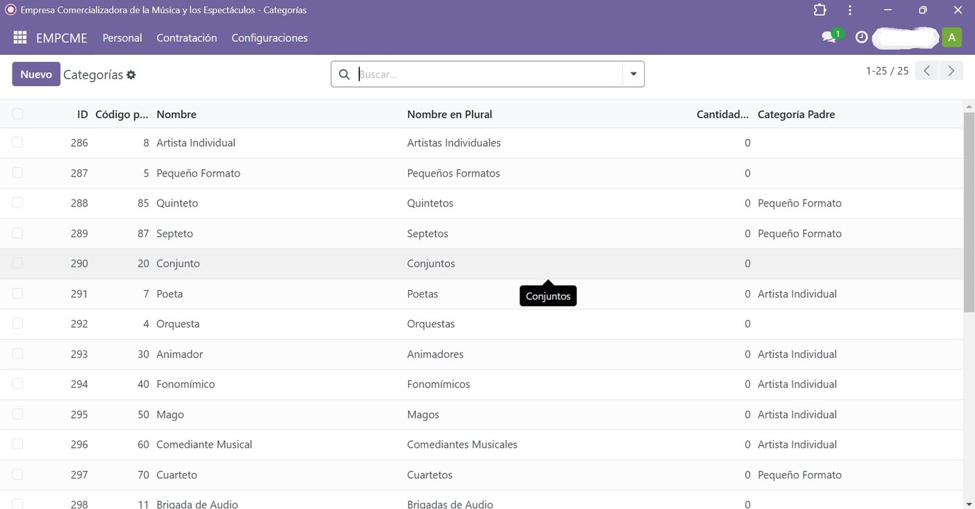The height and width of the screenshot is (509, 975).
Task: Open the Categorías gear settings icon
Action: 131,74
